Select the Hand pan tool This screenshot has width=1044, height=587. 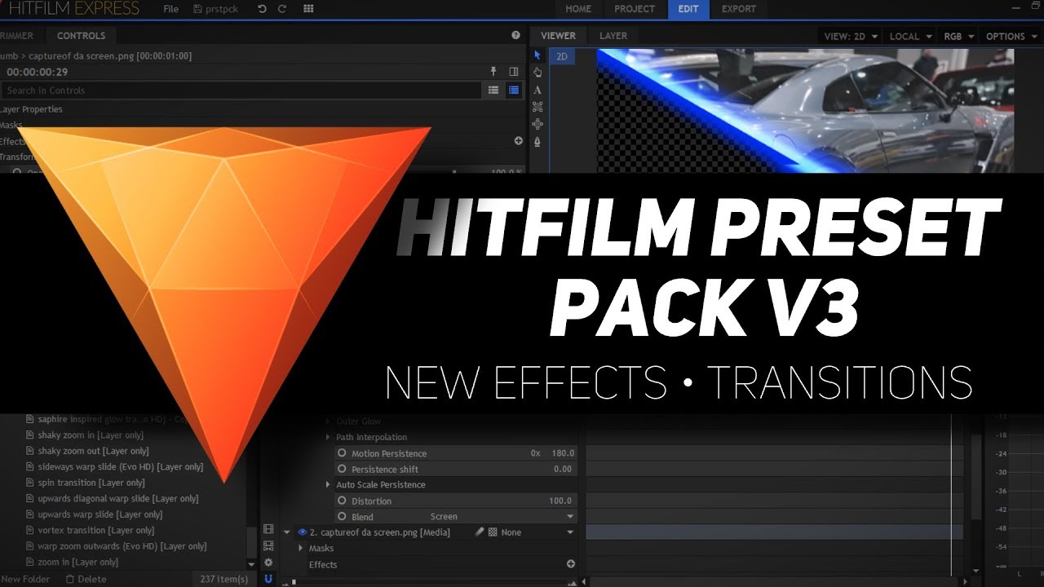tap(537, 73)
